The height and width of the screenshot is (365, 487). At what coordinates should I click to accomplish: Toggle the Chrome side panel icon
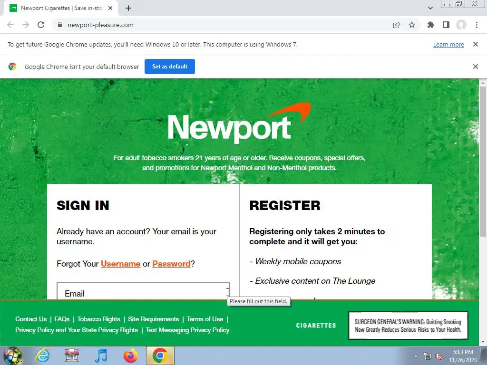coord(446,25)
